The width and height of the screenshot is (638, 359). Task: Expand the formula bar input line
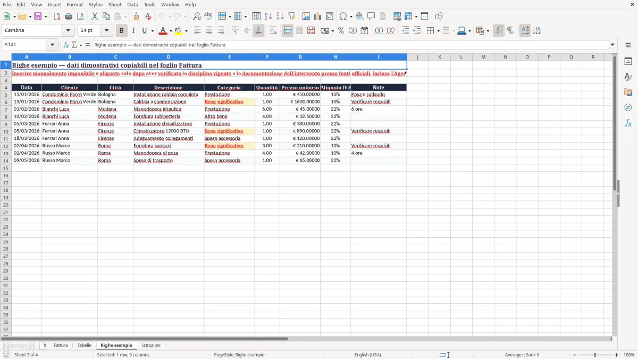pyautogui.click(x=612, y=45)
